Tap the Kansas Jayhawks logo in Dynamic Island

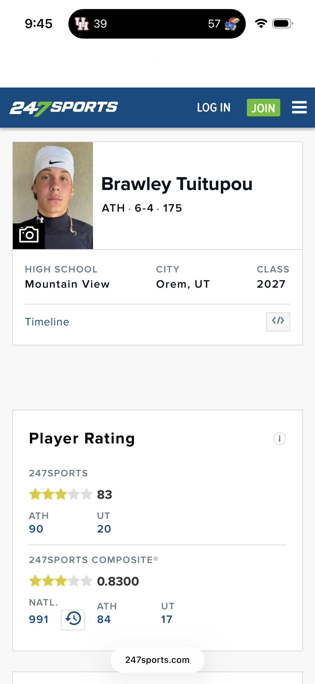pyautogui.click(x=231, y=24)
